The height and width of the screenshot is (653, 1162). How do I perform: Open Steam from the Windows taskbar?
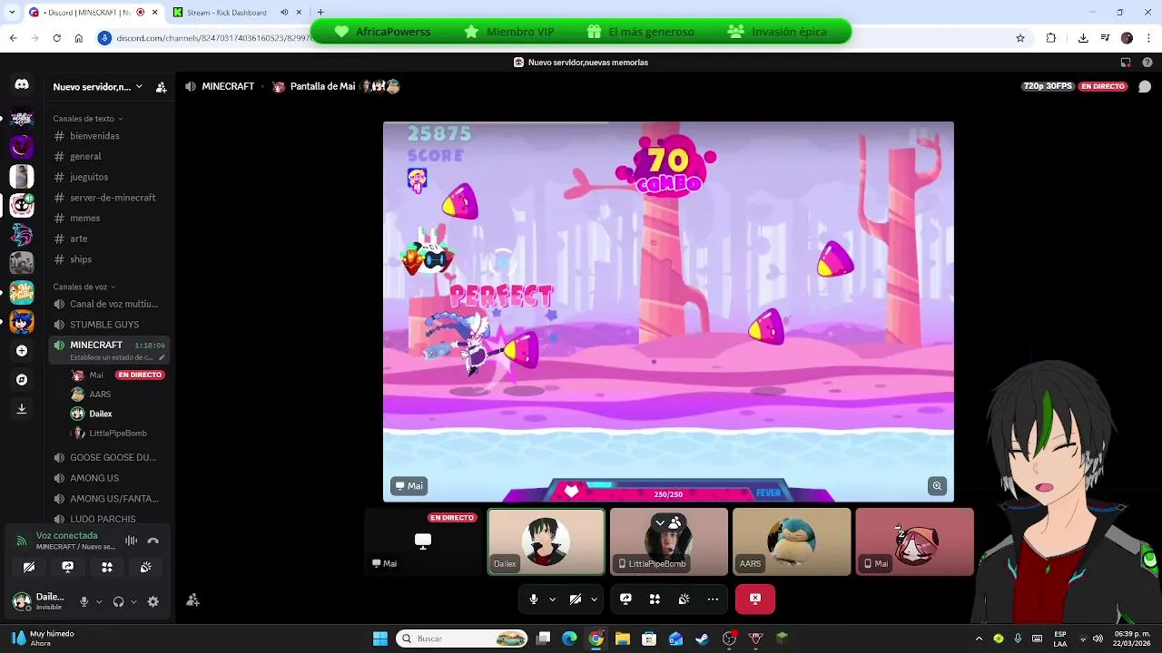[x=702, y=638]
